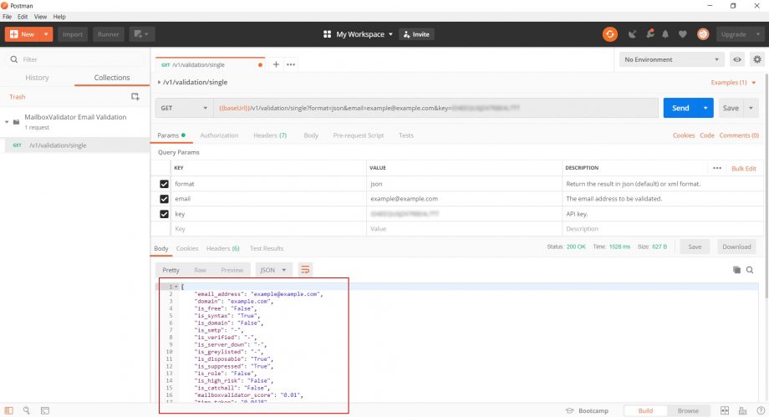
Task: Open the user avatar menu
Action: tap(703, 34)
